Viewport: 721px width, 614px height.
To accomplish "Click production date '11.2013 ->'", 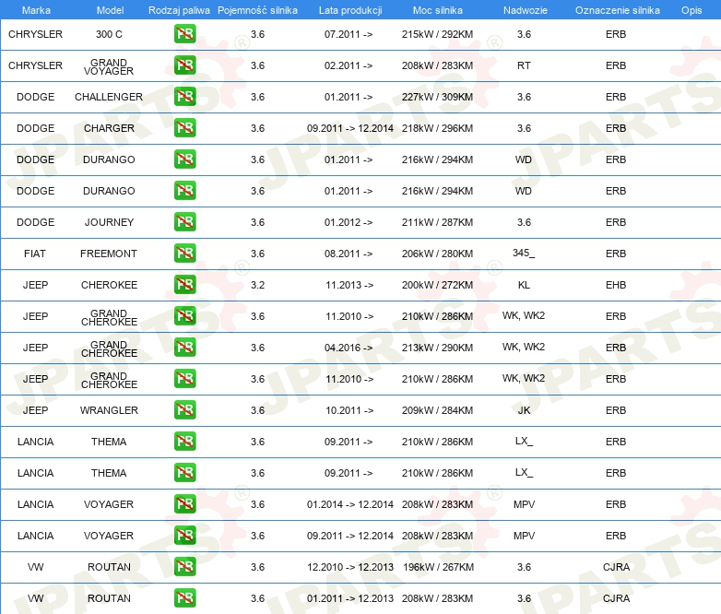I will (349, 285).
